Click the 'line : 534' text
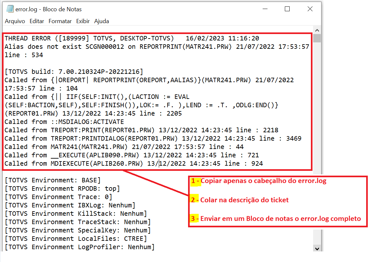Image resolution: width=371 pixels, height=262 pixels. pos(24,55)
